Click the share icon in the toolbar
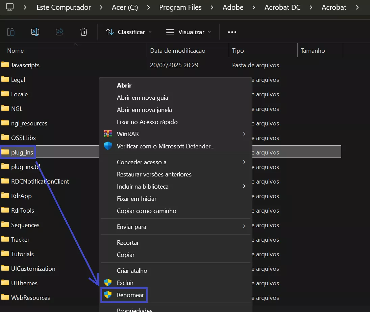The height and width of the screenshot is (312, 370). [x=59, y=31]
